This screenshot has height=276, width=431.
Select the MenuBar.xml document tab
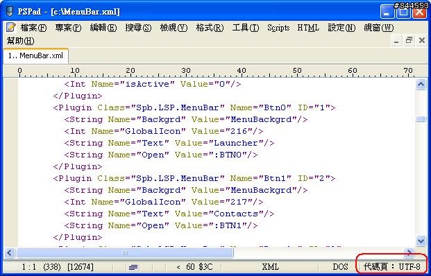click(x=35, y=55)
